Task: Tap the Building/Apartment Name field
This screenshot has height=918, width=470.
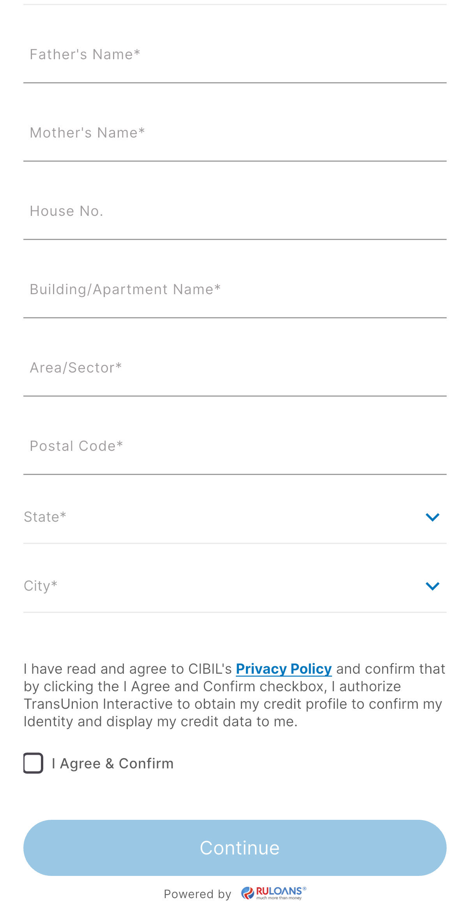Action: click(234, 290)
